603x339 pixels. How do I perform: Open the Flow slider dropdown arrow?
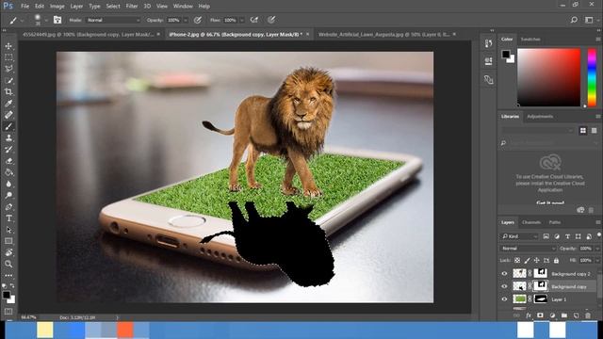point(242,20)
